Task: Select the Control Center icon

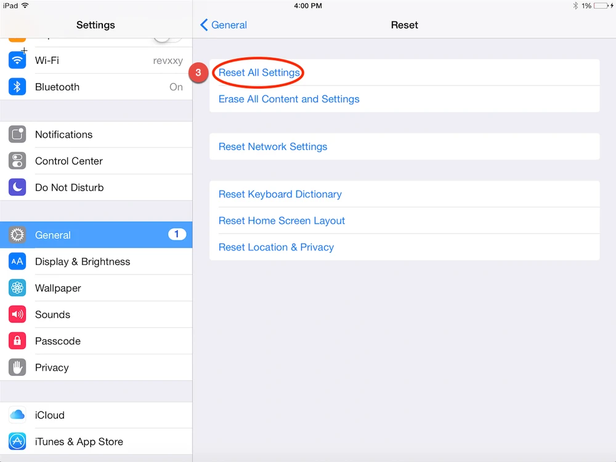Action: pyautogui.click(x=17, y=161)
